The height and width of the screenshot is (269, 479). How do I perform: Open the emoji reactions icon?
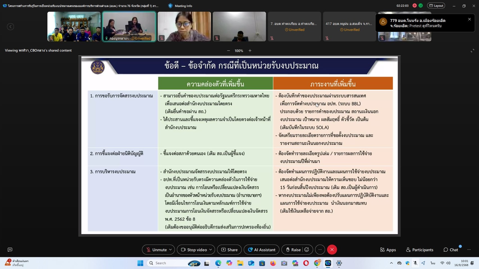click(x=307, y=250)
